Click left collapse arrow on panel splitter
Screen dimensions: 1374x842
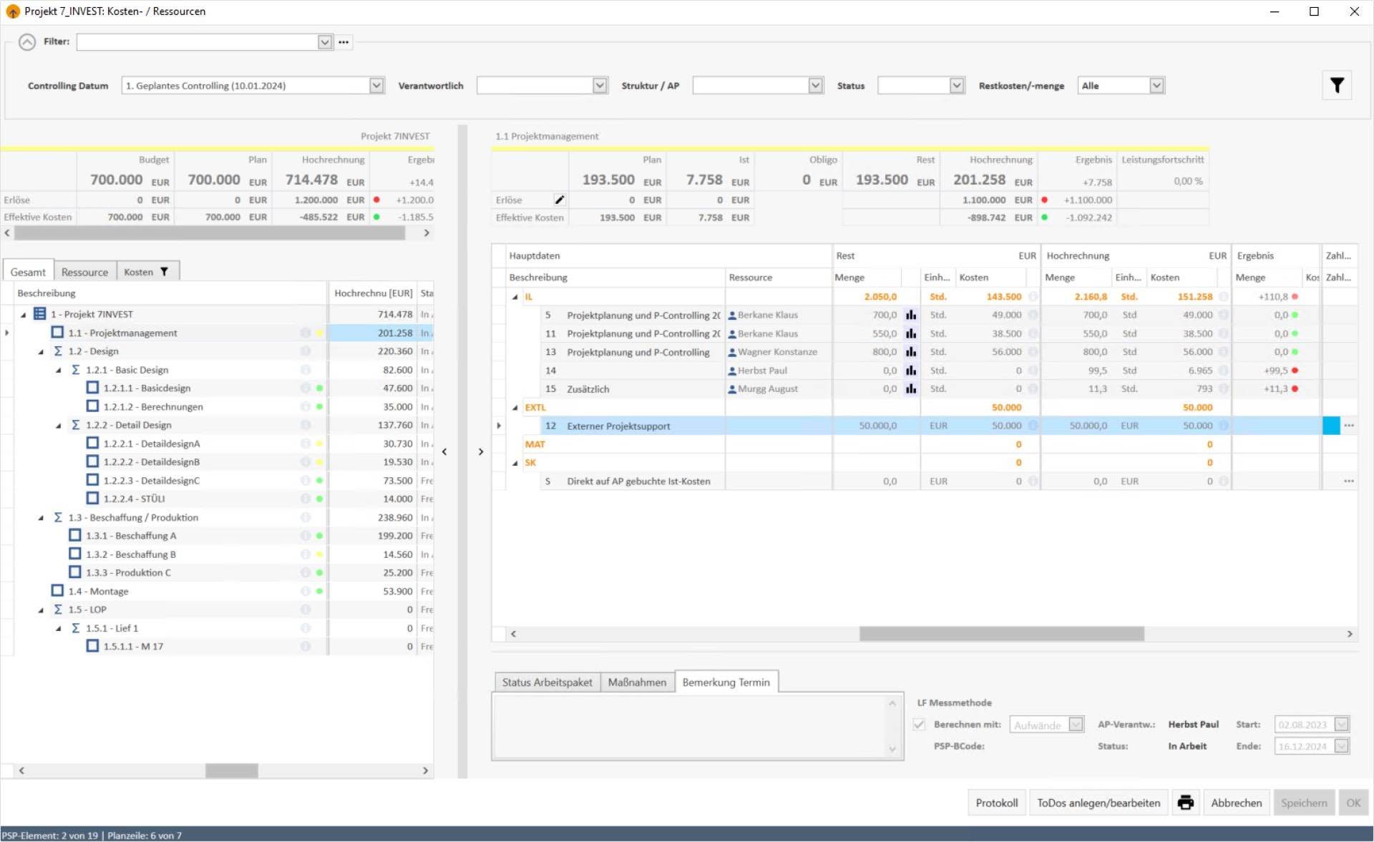444,451
